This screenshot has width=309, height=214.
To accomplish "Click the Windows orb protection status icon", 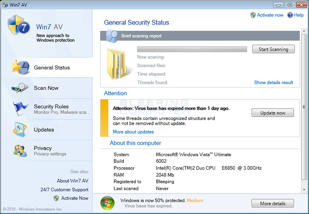I will tap(108, 203).
